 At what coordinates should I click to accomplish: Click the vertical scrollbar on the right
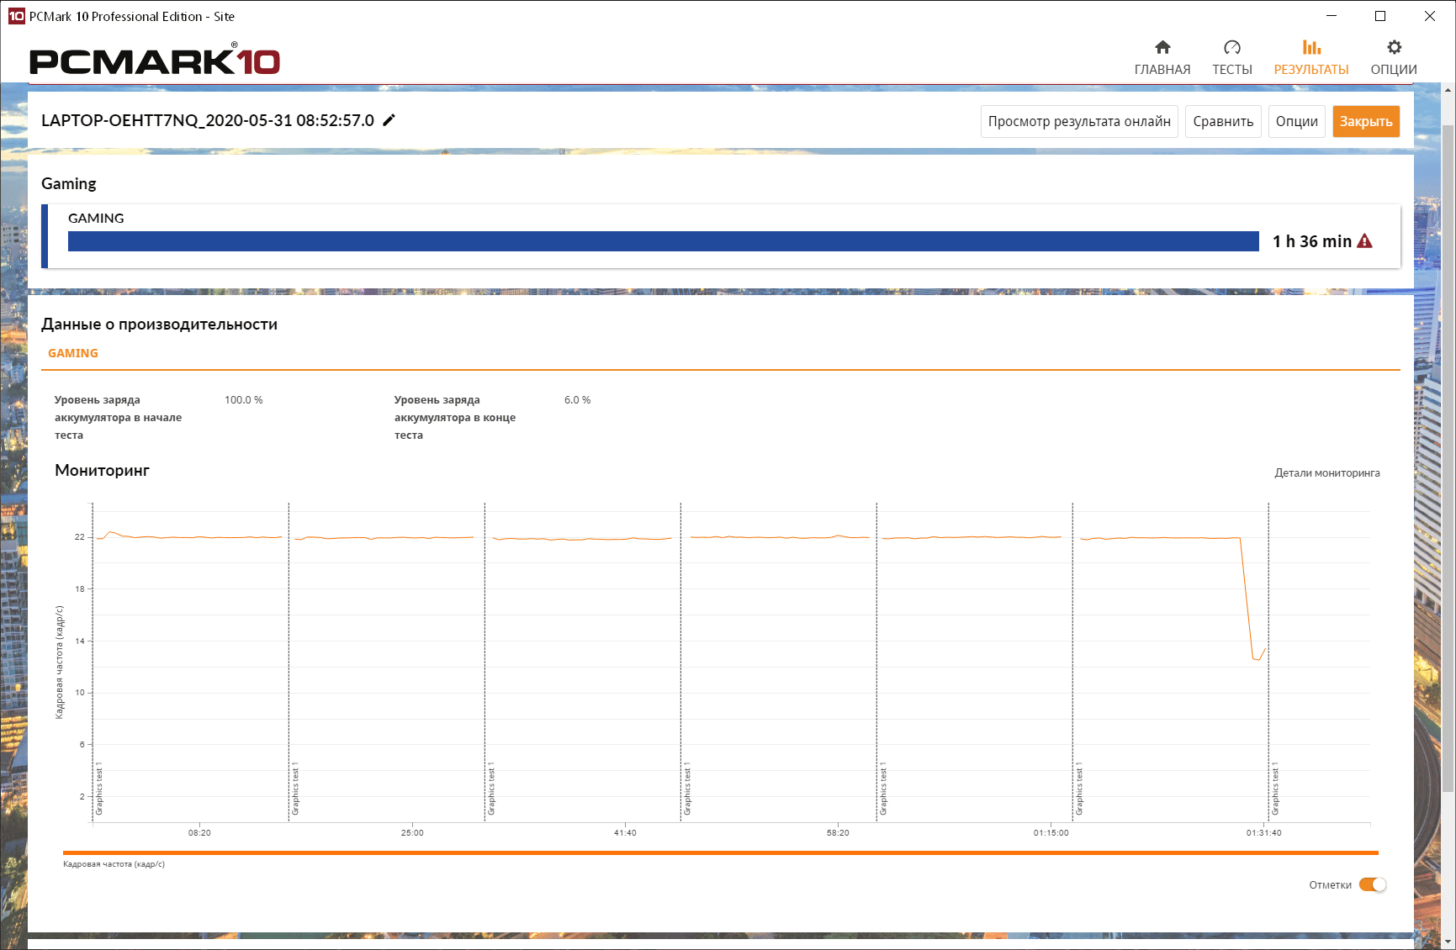[x=1448, y=458]
